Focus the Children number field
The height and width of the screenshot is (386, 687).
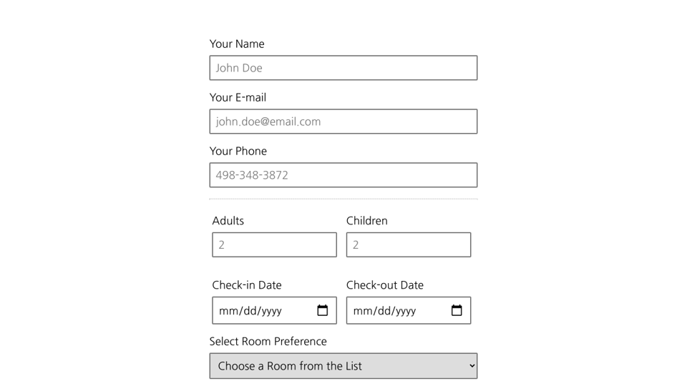pos(408,244)
